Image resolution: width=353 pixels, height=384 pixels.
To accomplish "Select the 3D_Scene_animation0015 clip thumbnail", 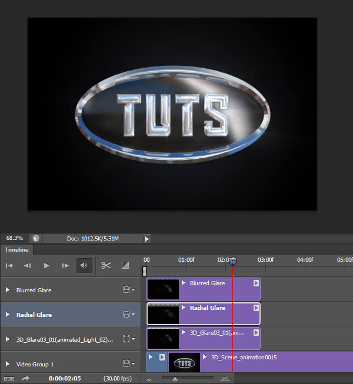I will pos(184,363).
